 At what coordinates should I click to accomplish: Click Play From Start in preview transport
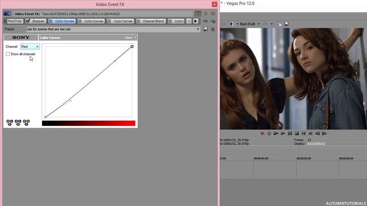pyautogui.click(x=276, y=133)
